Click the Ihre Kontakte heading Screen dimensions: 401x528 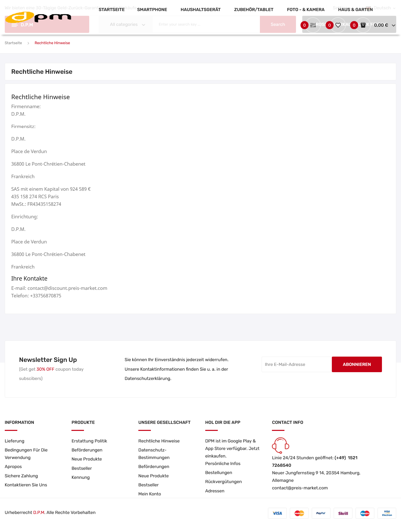29,279
